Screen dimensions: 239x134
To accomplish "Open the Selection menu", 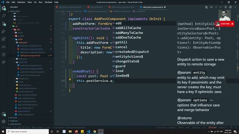I will click(21, 2).
